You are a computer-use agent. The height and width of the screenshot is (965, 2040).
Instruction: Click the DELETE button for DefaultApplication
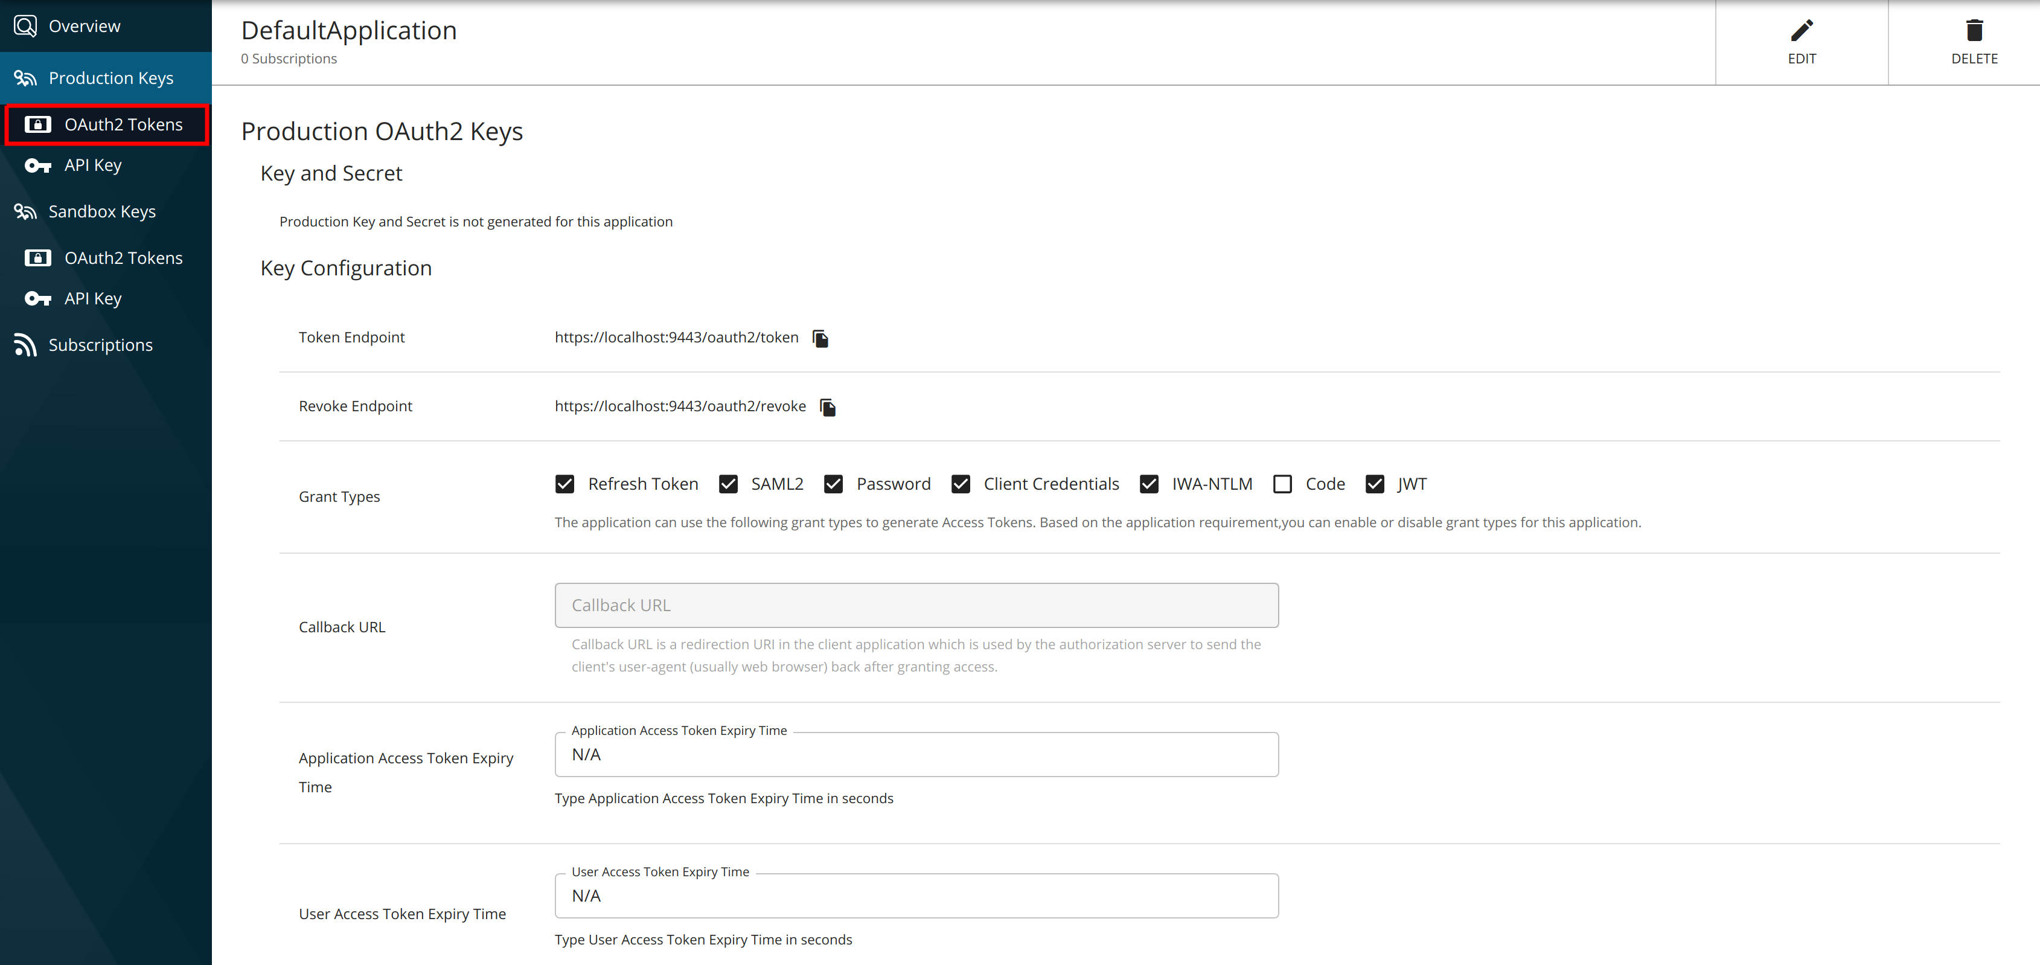point(1974,42)
